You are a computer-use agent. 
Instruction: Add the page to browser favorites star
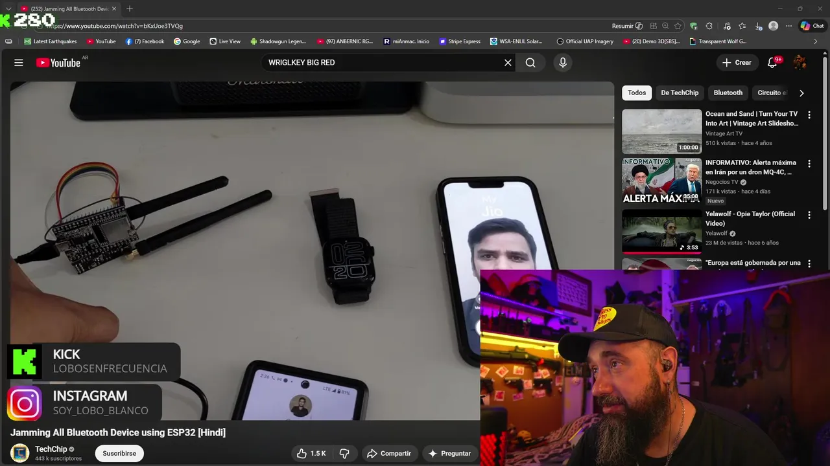(x=678, y=26)
